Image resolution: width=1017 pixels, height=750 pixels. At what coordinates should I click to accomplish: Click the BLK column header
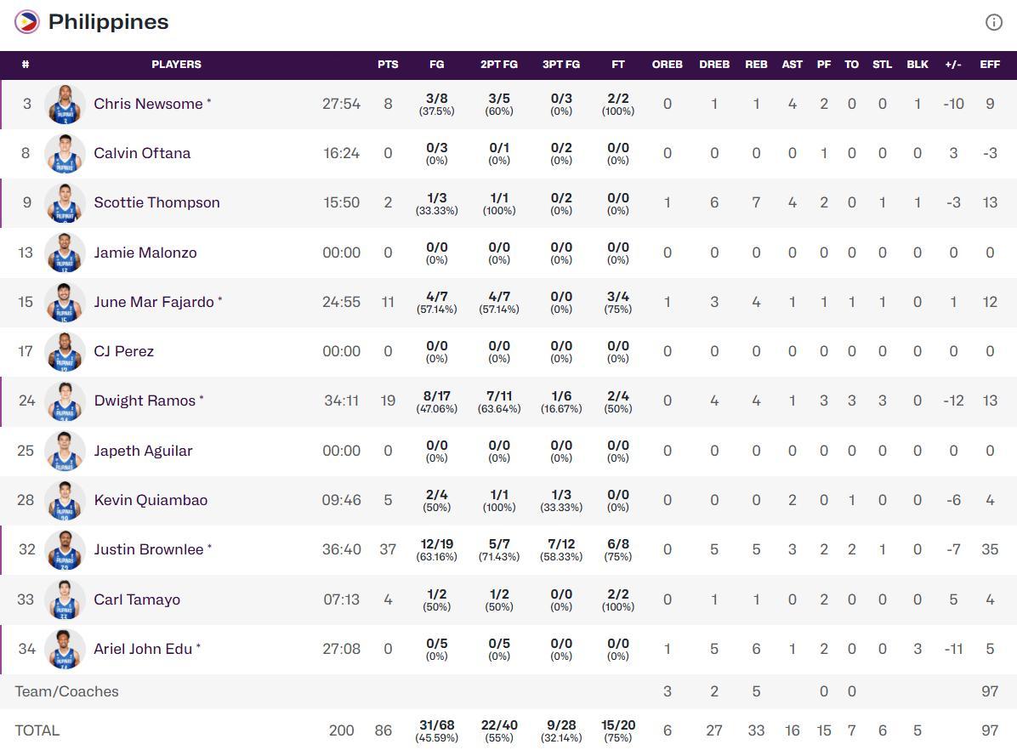coord(918,65)
